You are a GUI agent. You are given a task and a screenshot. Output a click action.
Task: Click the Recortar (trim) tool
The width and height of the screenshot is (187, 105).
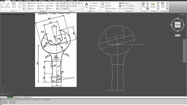pos(50,3)
